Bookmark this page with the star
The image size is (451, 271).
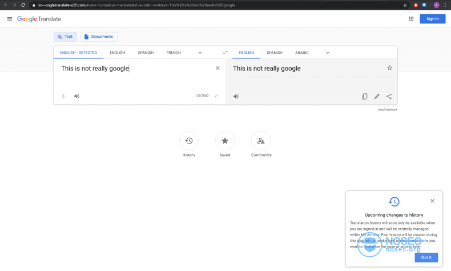tap(405, 5)
